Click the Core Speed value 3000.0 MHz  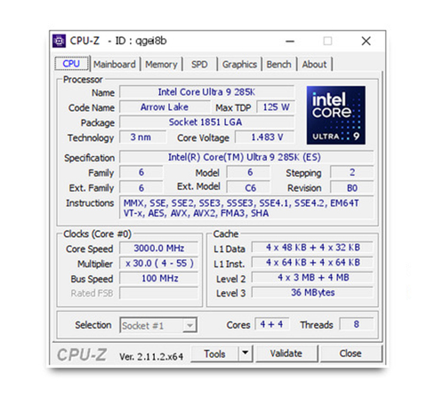click(159, 248)
